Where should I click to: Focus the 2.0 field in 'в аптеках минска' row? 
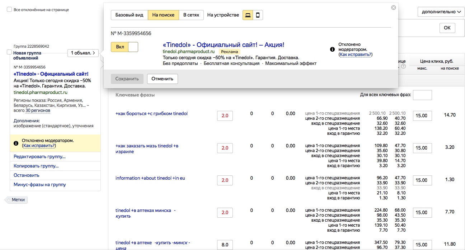pyautogui.click(x=225, y=212)
